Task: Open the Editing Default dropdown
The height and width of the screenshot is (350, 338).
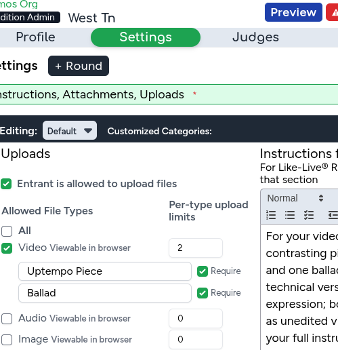Action: 70,130
